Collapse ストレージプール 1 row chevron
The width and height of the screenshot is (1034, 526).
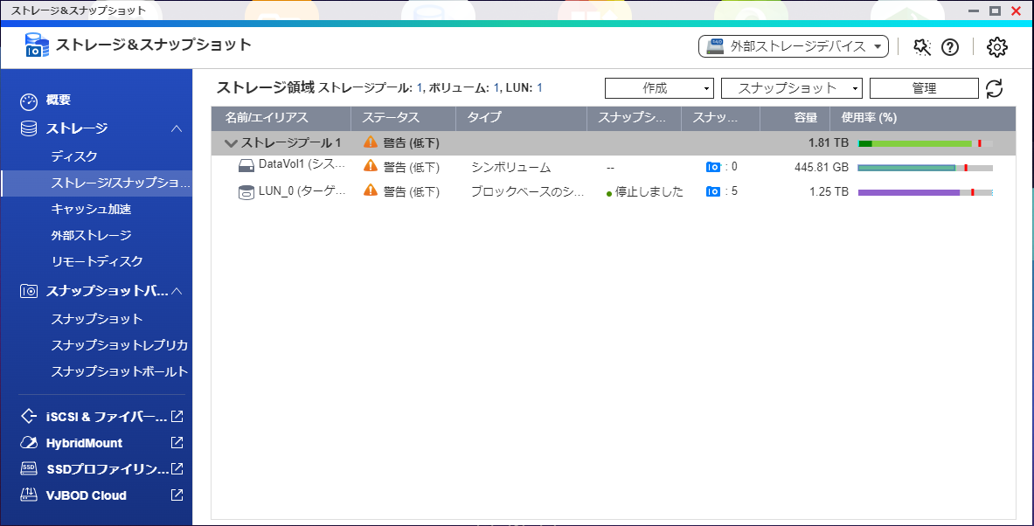(231, 143)
